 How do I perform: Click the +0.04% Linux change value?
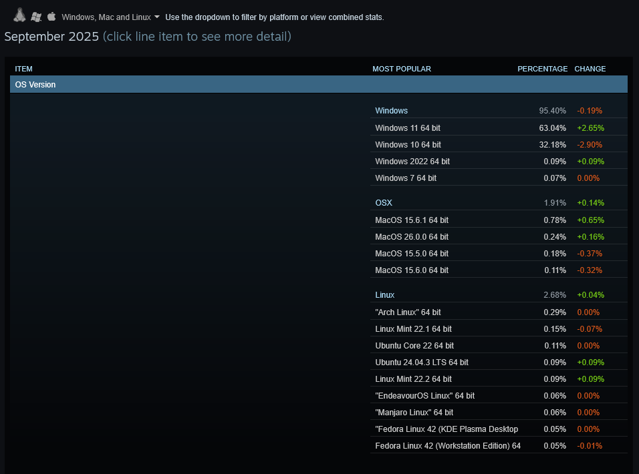pos(590,294)
